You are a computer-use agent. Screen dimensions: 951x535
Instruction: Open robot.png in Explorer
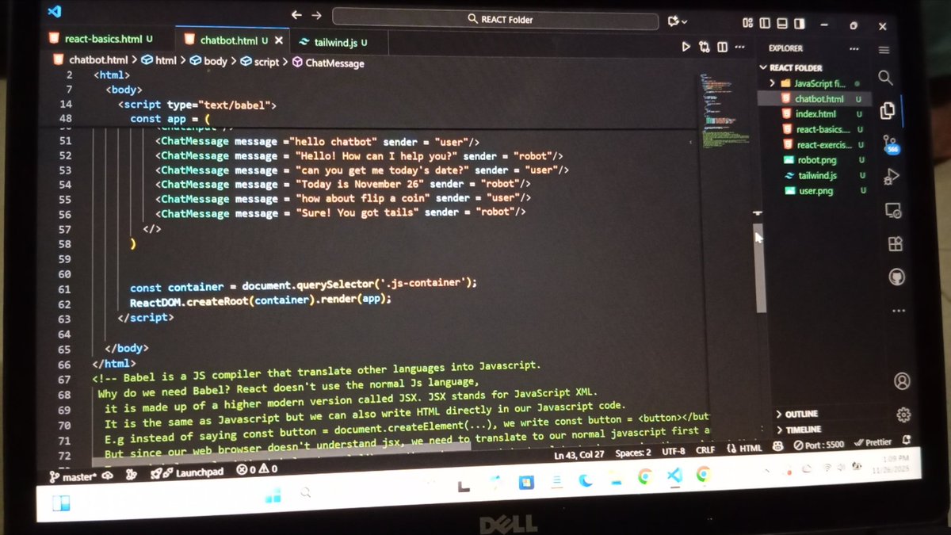pos(817,160)
